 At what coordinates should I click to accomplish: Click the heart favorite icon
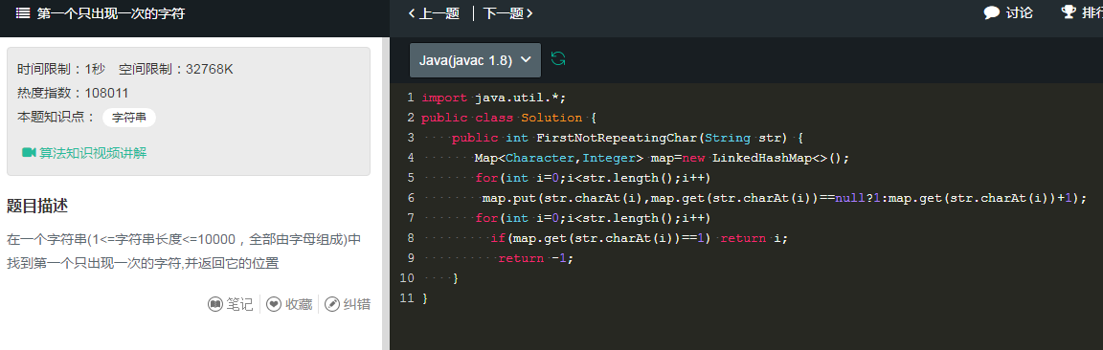(274, 304)
